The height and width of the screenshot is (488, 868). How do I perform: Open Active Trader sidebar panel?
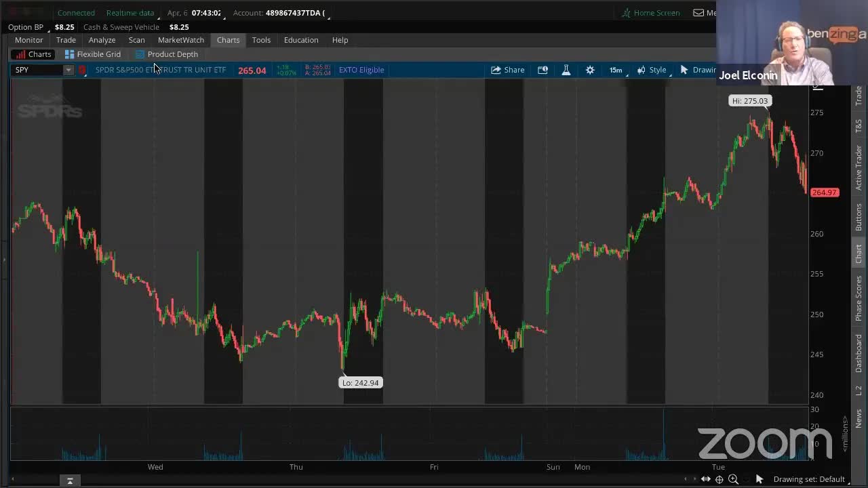(x=859, y=167)
